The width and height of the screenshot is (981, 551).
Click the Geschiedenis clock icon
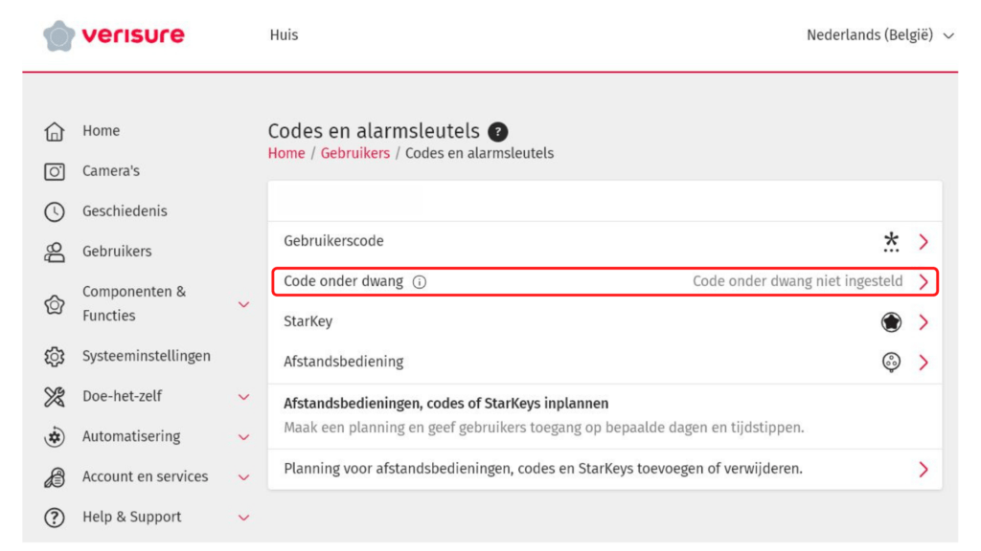55,211
